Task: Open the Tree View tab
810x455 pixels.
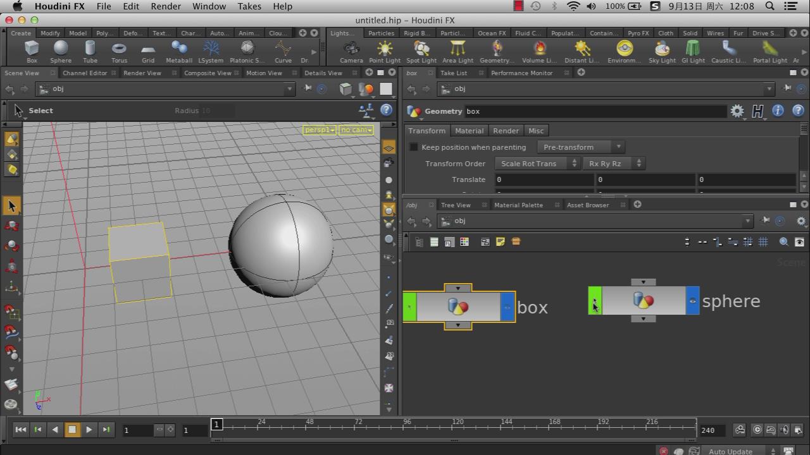Action: (456, 205)
